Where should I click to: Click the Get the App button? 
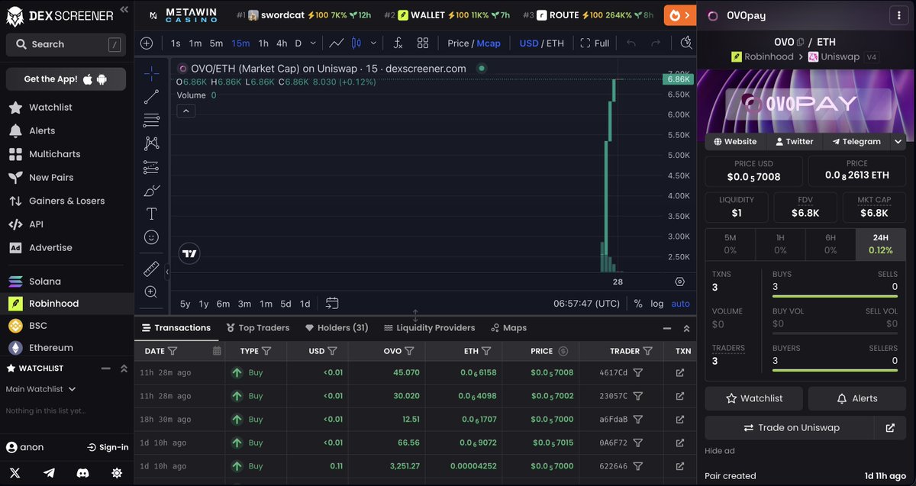point(66,79)
